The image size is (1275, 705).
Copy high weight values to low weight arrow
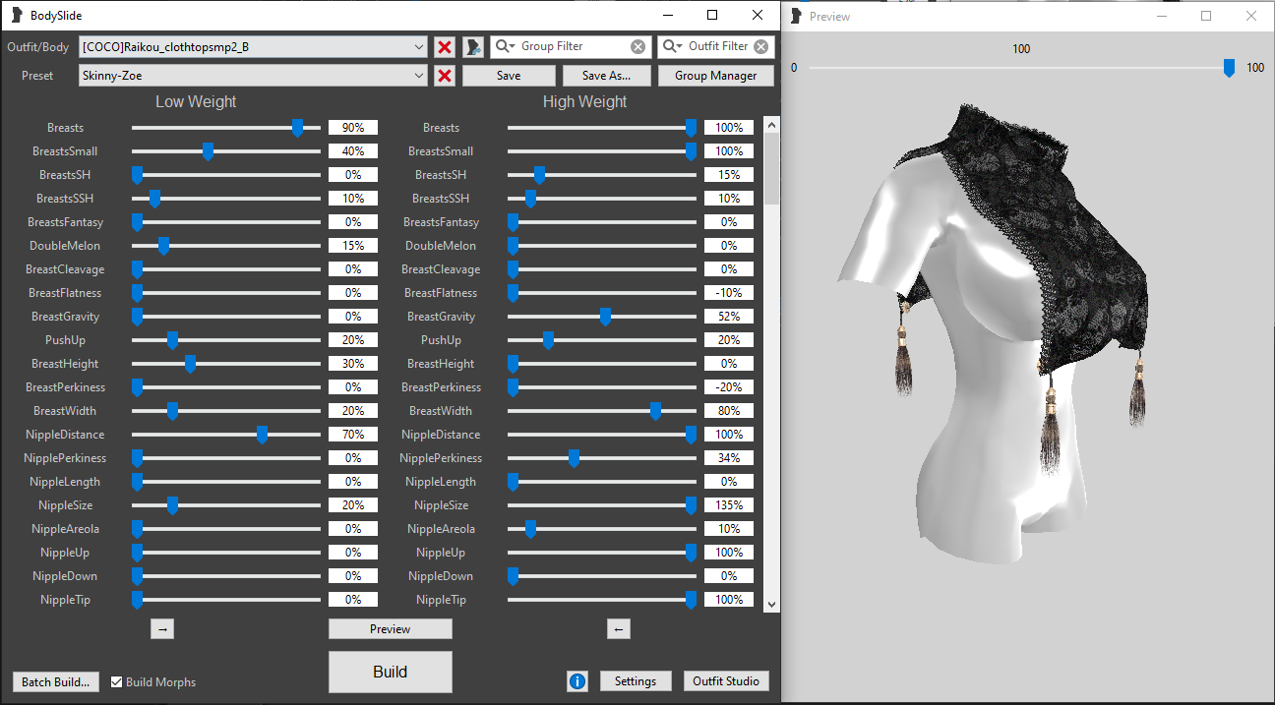(618, 629)
